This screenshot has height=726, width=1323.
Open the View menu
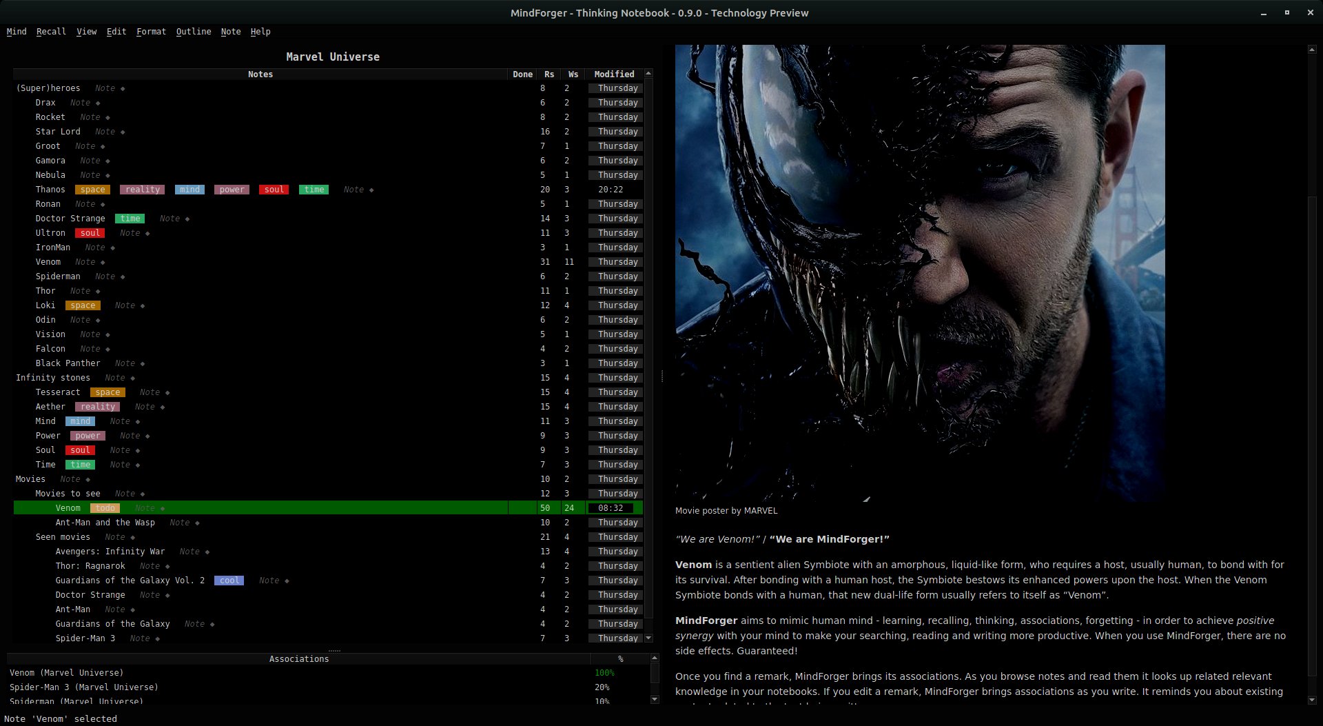[x=86, y=32]
